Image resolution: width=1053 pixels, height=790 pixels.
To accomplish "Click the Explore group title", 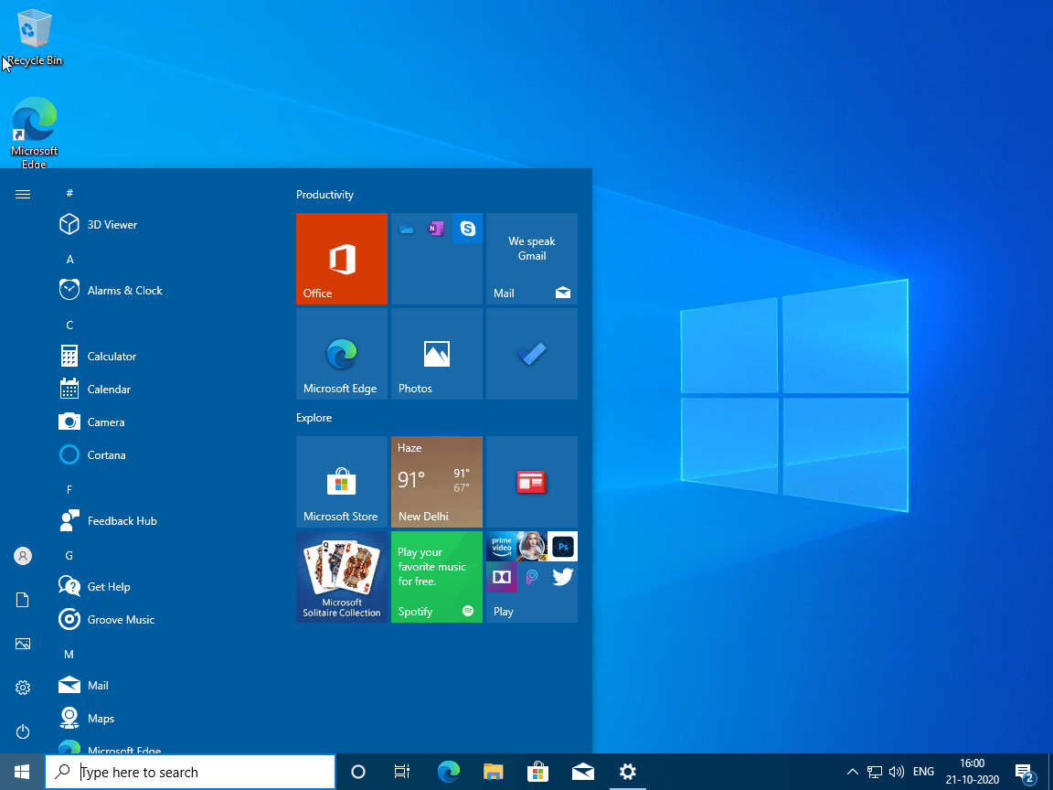I will 314,418.
